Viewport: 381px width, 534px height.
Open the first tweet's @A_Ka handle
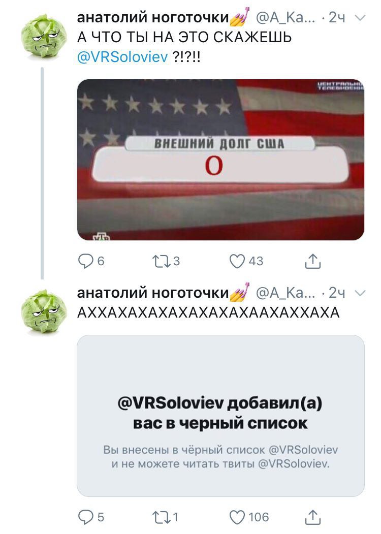(x=285, y=18)
